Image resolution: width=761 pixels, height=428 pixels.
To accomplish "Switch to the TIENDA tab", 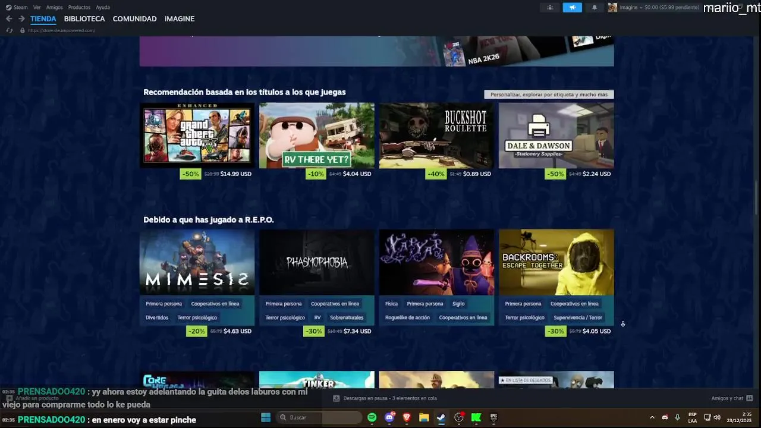I will tap(43, 19).
